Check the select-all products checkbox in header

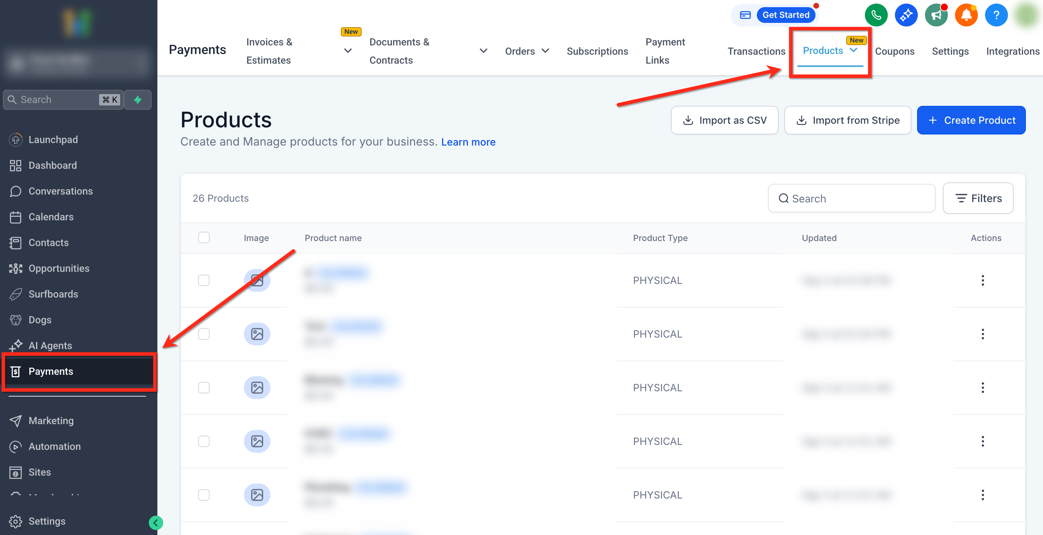[x=204, y=237]
